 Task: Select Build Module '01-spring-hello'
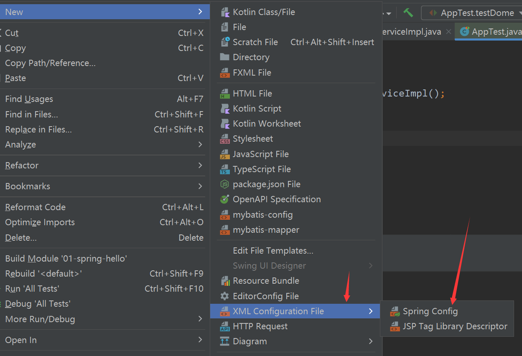point(105,259)
